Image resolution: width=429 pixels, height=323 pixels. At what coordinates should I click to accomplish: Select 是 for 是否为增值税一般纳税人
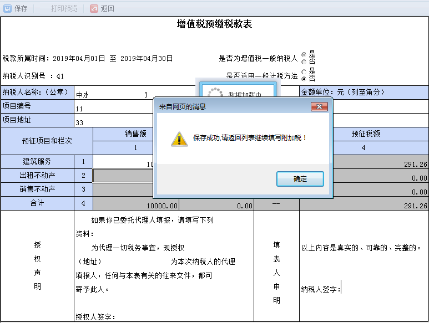[x=304, y=55]
